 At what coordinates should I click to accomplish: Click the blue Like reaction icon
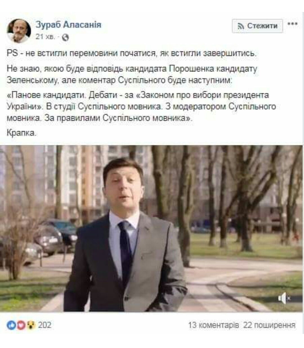[11, 325]
